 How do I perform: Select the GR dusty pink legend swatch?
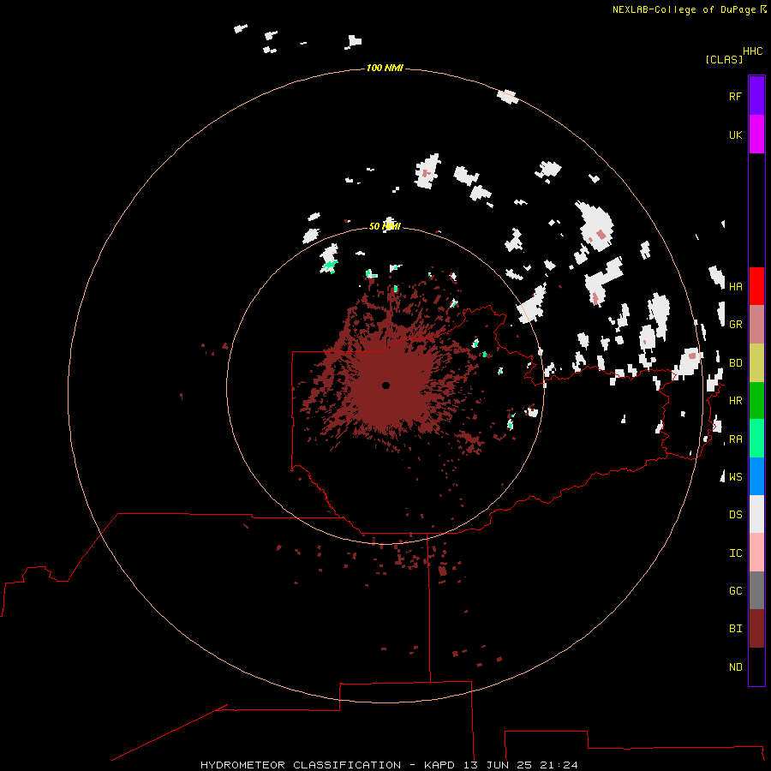(756, 325)
